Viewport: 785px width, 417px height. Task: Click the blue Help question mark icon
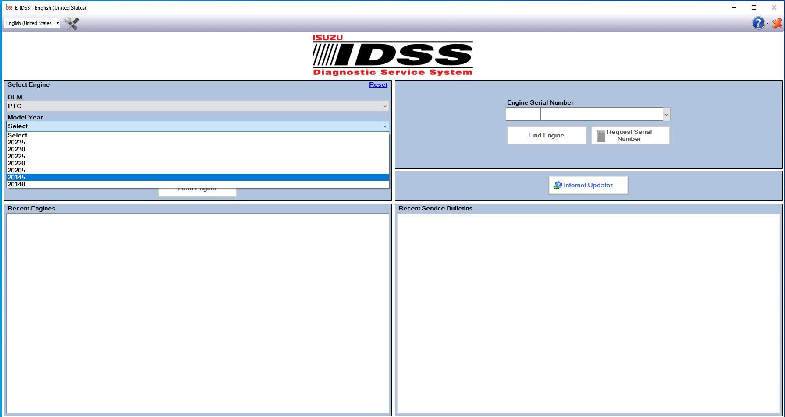[758, 23]
